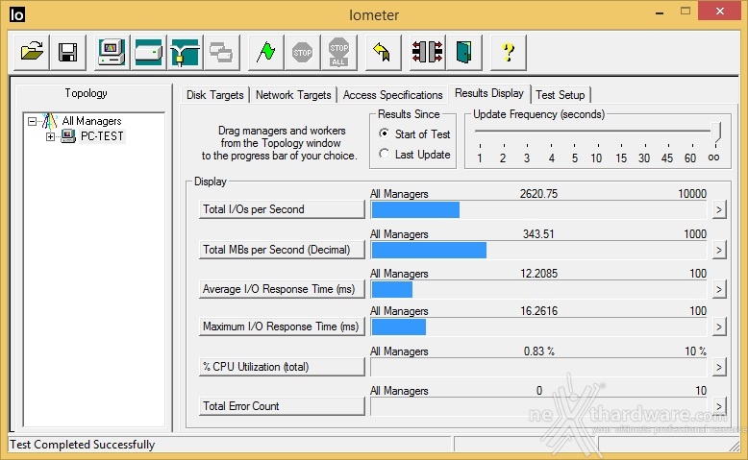Select Start of Test radio button
748x460 pixels.
click(384, 133)
